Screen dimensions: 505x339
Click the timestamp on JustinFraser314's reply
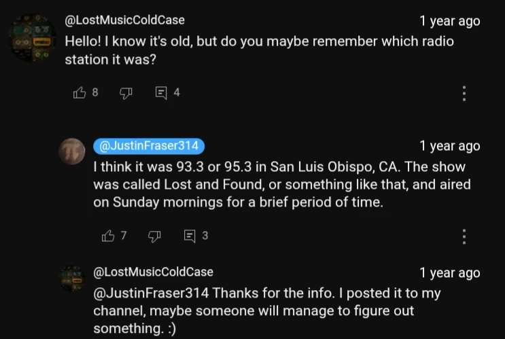[x=449, y=146]
